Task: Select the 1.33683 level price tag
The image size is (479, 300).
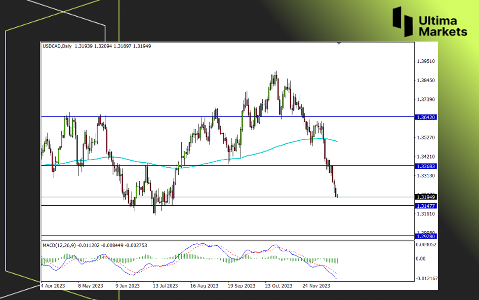Action: 425,166
